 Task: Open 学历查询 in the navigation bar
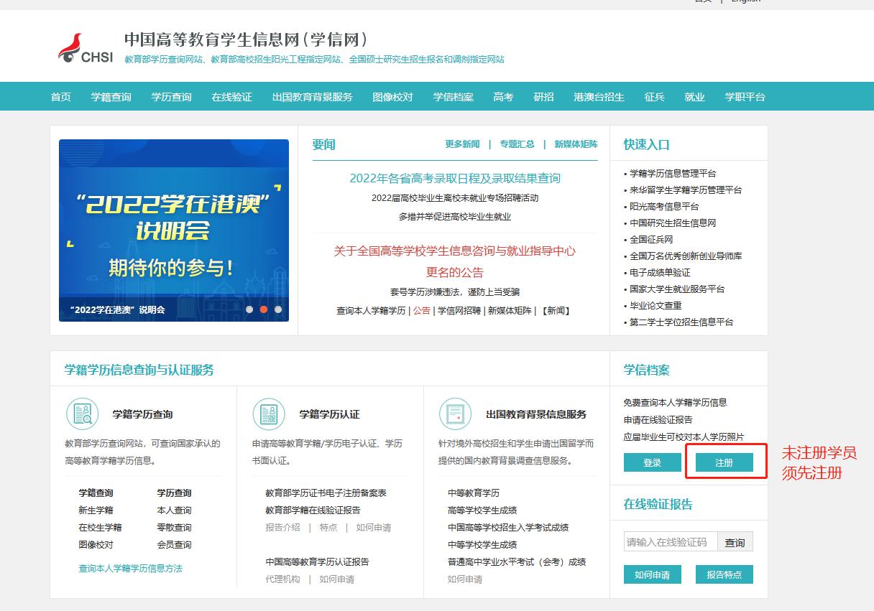coord(172,97)
